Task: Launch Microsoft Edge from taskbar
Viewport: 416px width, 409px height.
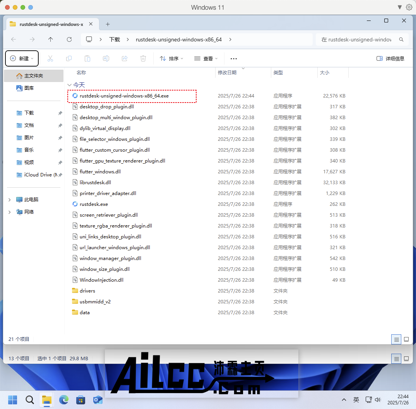Action: (64, 400)
